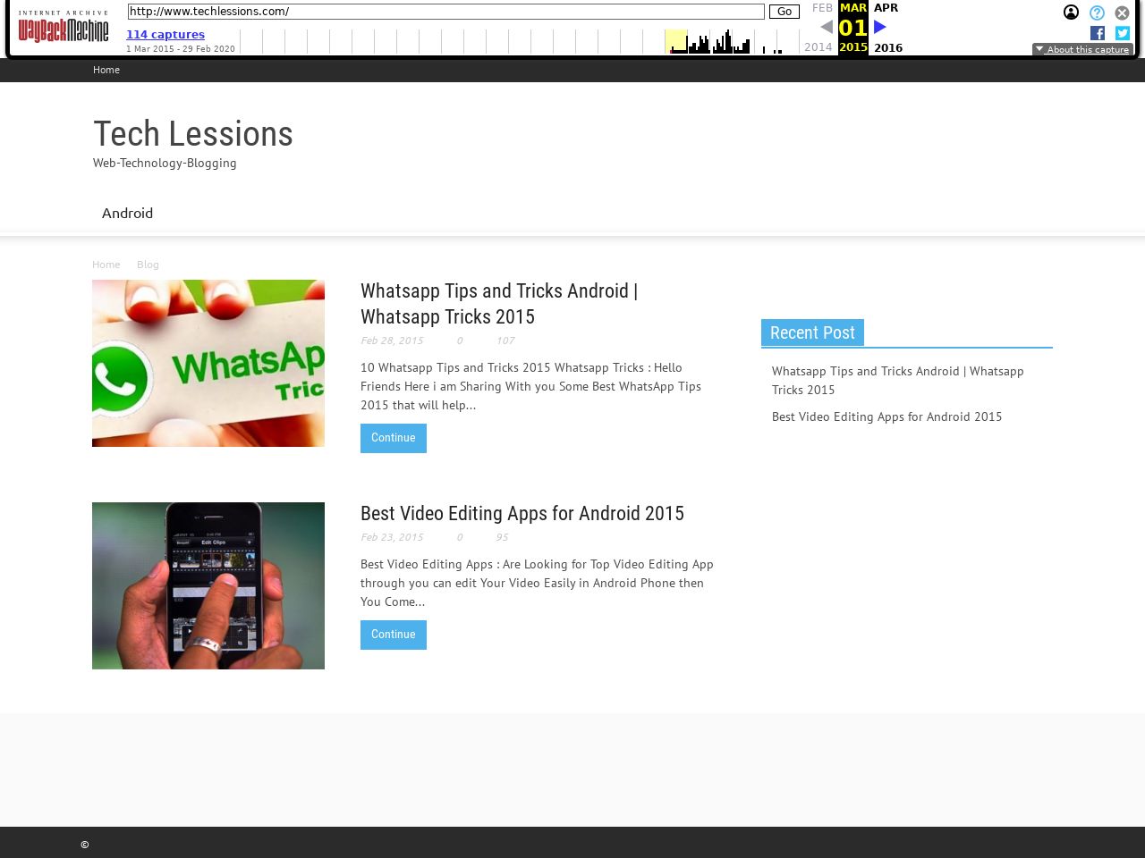Share capture on Facebook

[1098, 33]
